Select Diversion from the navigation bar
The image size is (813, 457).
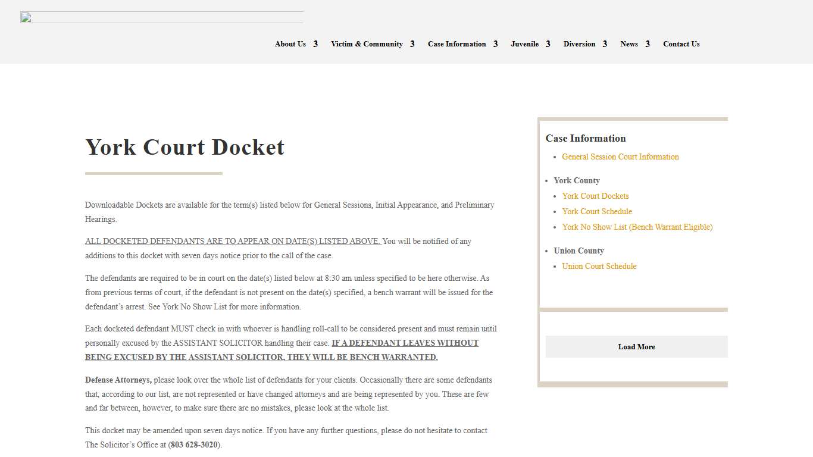click(579, 44)
